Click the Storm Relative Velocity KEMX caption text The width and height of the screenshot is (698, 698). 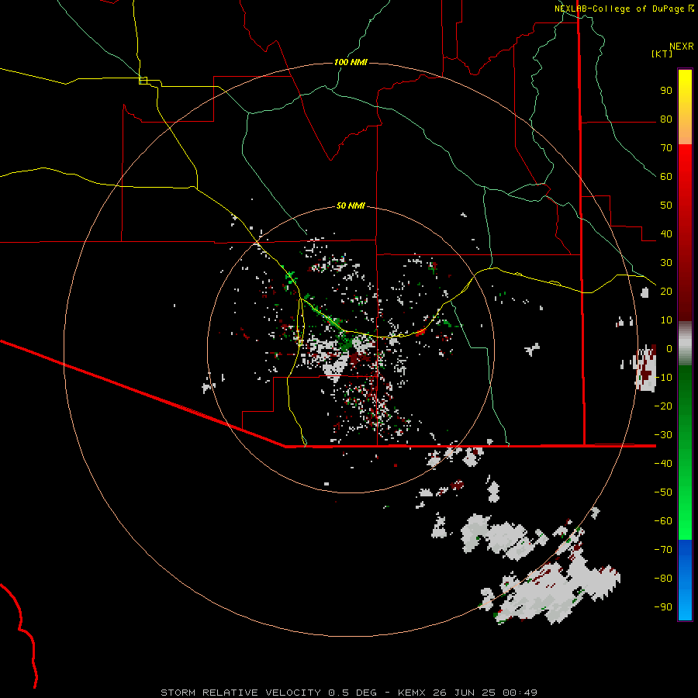[x=349, y=693]
